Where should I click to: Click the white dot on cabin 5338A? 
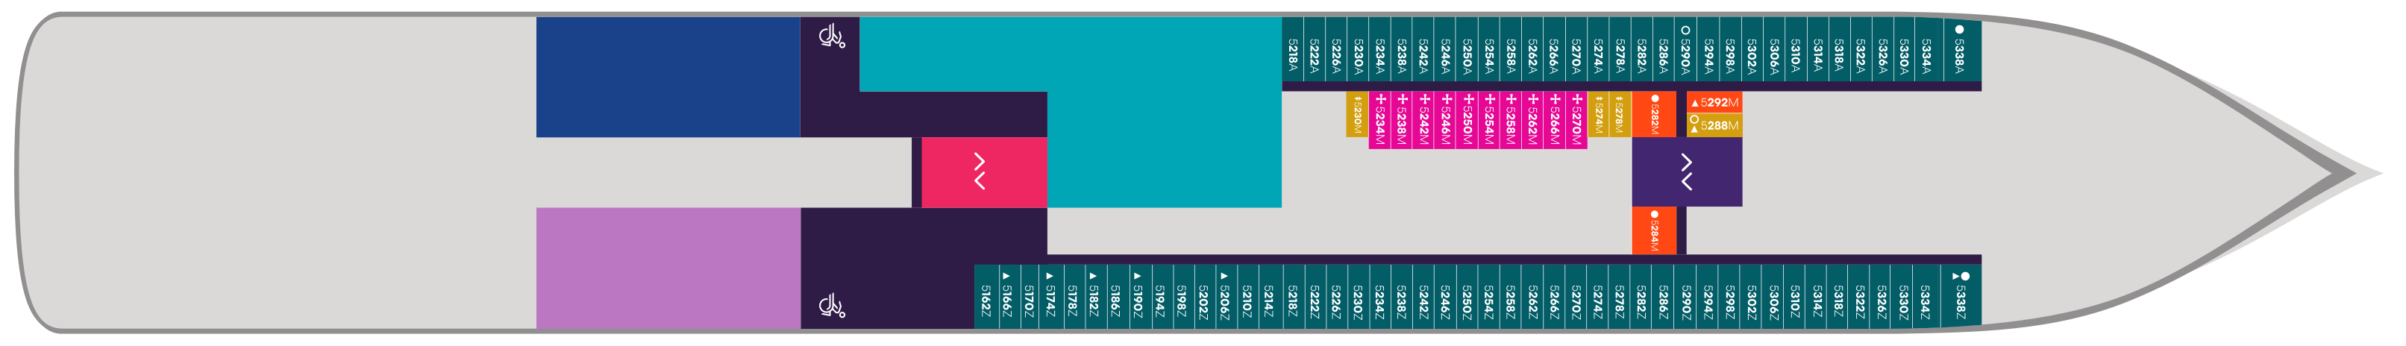pos(1960,29)
